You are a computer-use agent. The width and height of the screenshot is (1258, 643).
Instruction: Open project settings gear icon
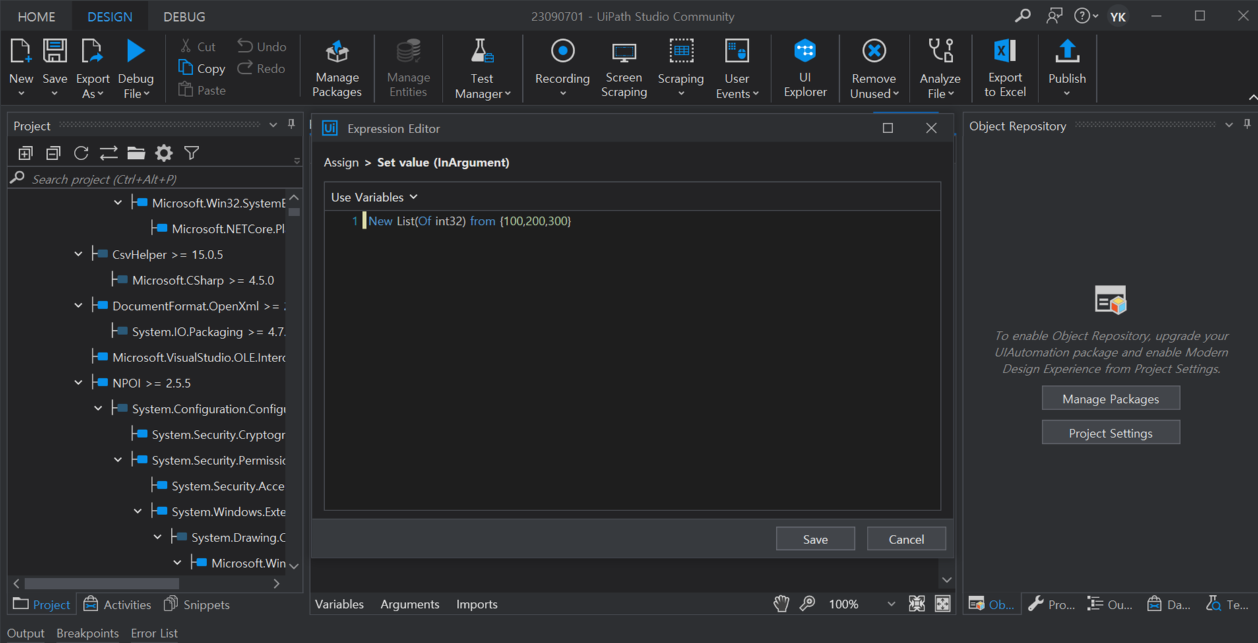tap(164, 153)
